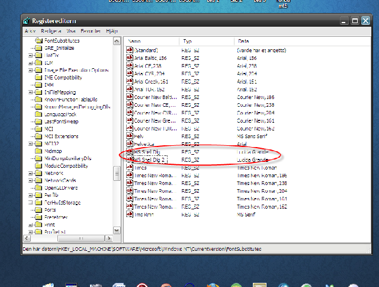This screenshot has height=287, width=379.
Task: Click the data cell Times New Roman,186
Action: [x=262, y=175]
